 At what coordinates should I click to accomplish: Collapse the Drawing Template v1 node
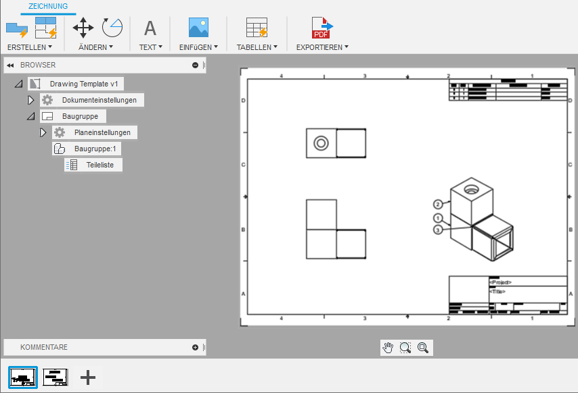coord(19,84)
